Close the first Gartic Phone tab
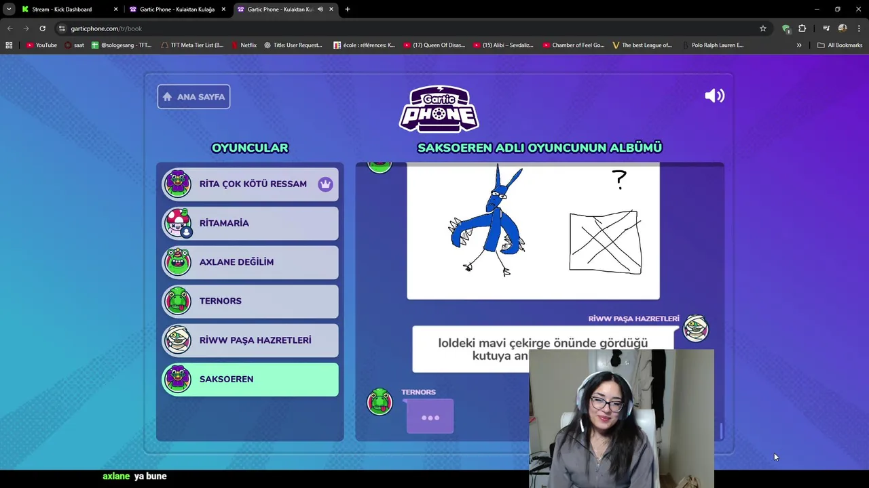869x488 pixels. pyautogui.click(x=223, y=9)
